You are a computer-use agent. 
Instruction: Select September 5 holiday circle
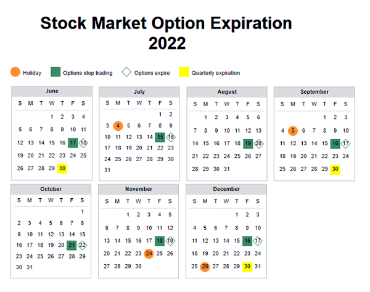point(293,130)
